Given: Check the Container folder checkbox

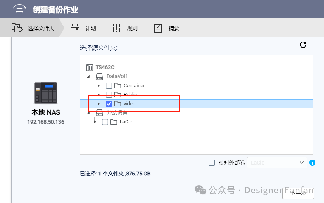Looking at the screenshot, I should 109,86.
